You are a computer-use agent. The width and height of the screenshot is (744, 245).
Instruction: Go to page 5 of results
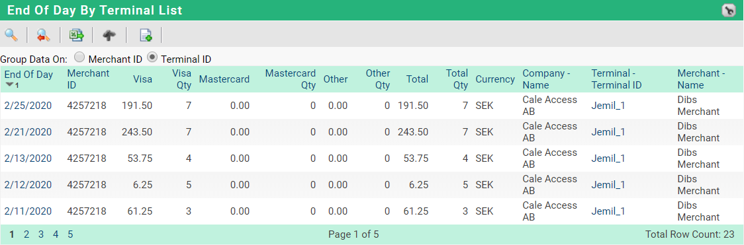[x=70, y=234]
